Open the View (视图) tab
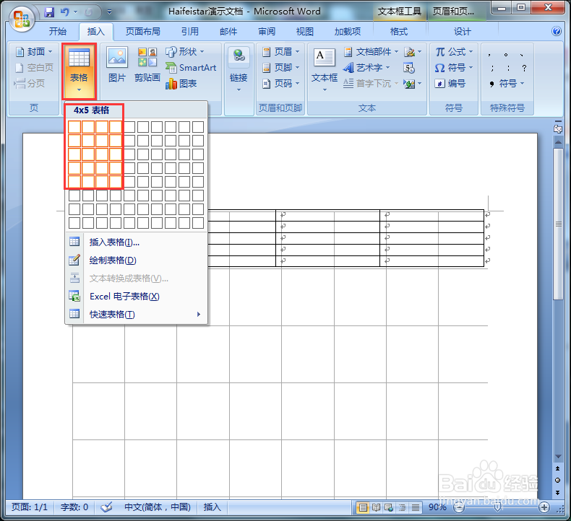 point(305,32)
